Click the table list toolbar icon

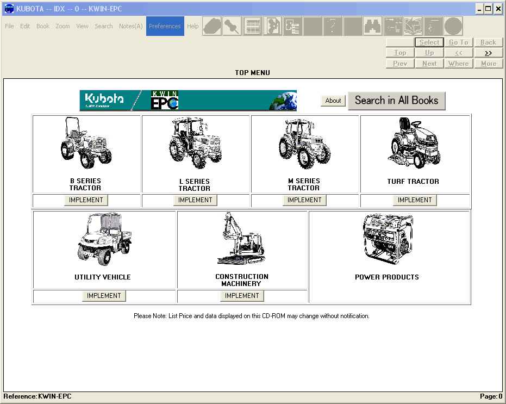point(252,26)
